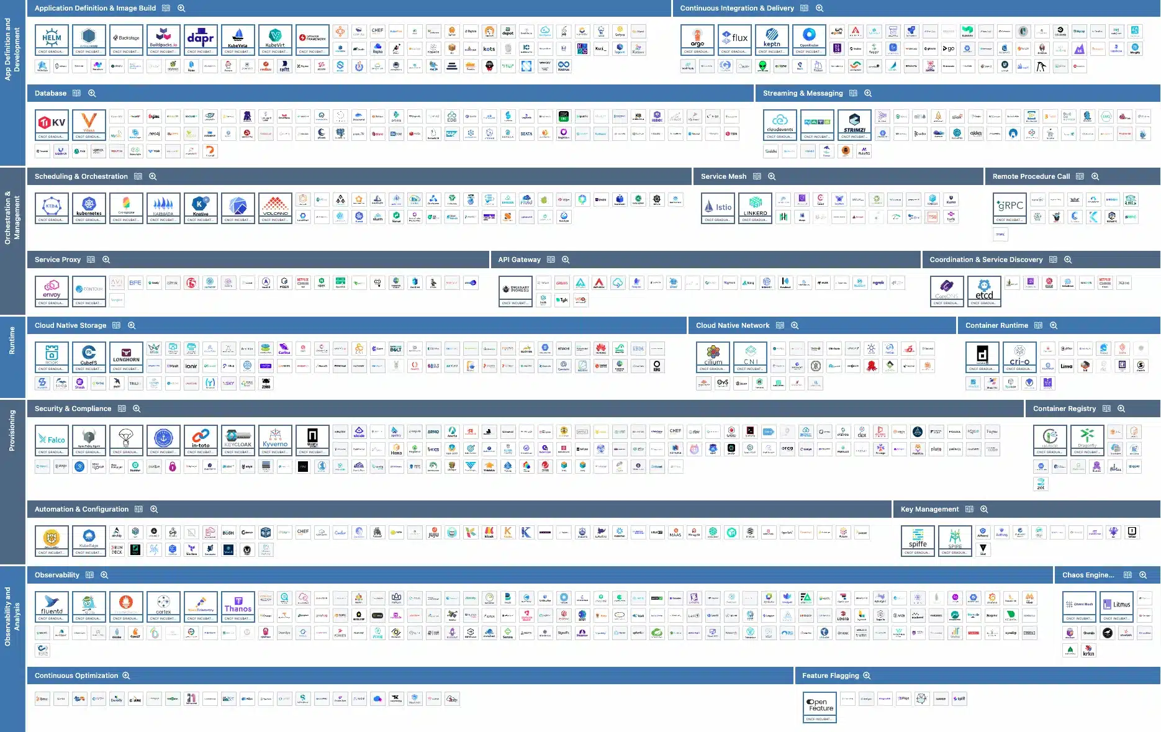This screenshot has height=732, width=1161.
Task: Open the TiKV database card
Action: [52, 125]
